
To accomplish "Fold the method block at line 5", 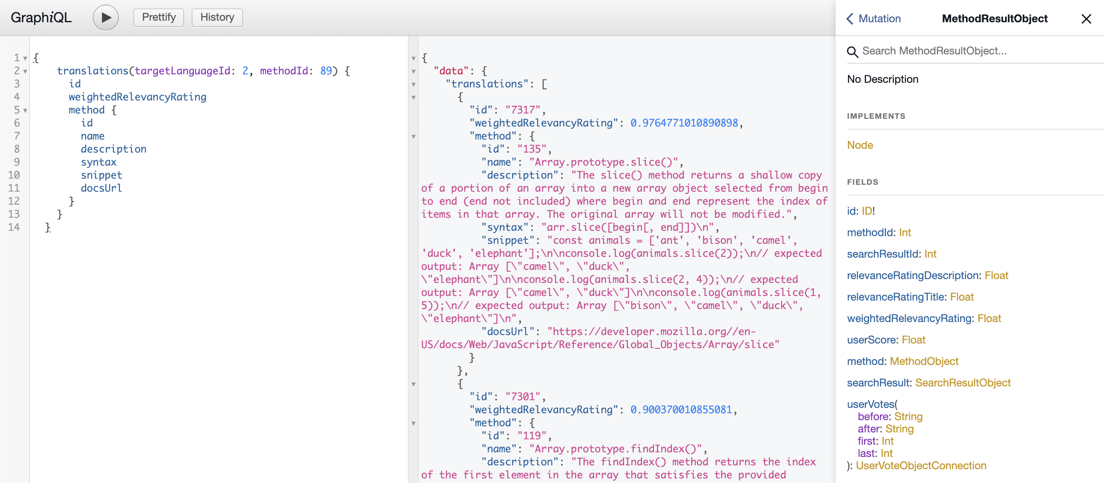I will 25,110.
